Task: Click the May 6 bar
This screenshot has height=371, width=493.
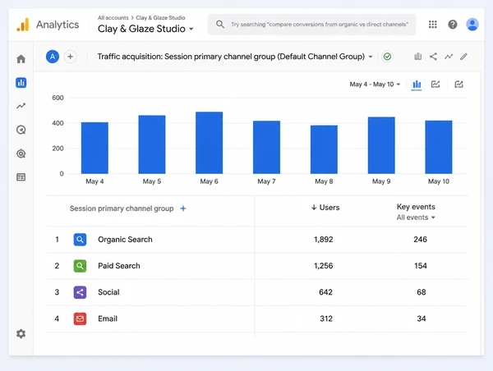Action: coord(209,143)
